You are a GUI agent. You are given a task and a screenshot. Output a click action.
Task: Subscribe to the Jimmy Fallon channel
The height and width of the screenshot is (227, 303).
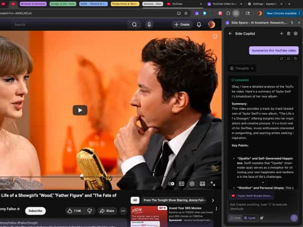35,211
